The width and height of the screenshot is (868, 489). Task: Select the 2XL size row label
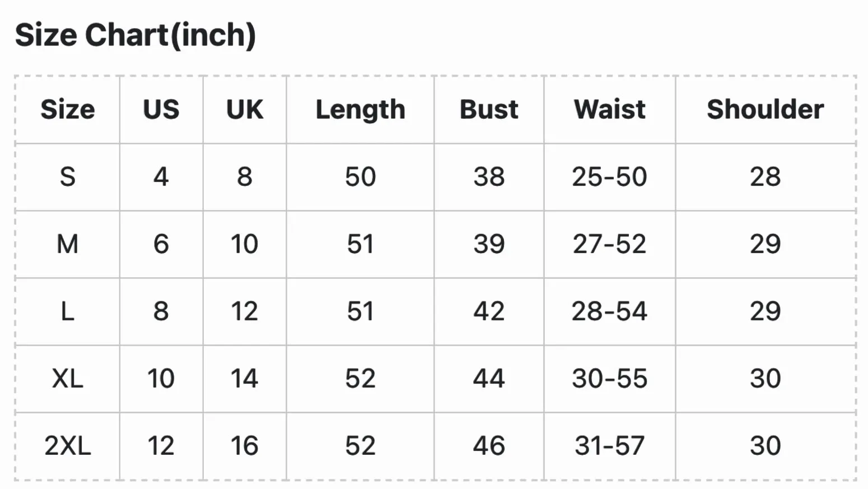(68, 446)
